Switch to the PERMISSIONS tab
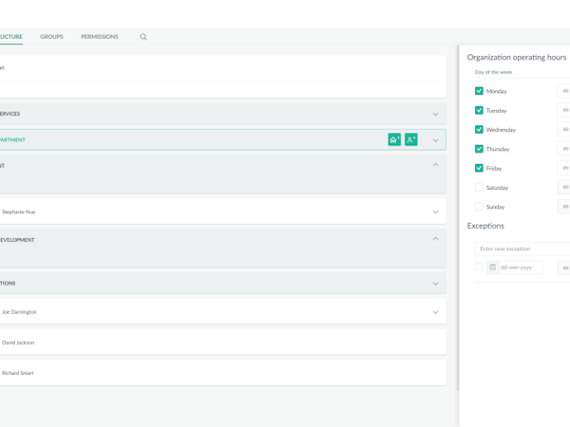Screen dimensions: 570x427 point(99,37)
